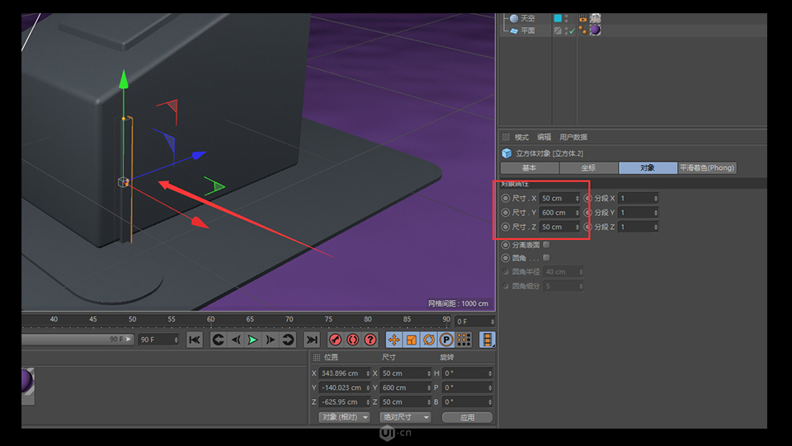Click the 90 F end frame field

pyautogui.click(x=158, y=340)
